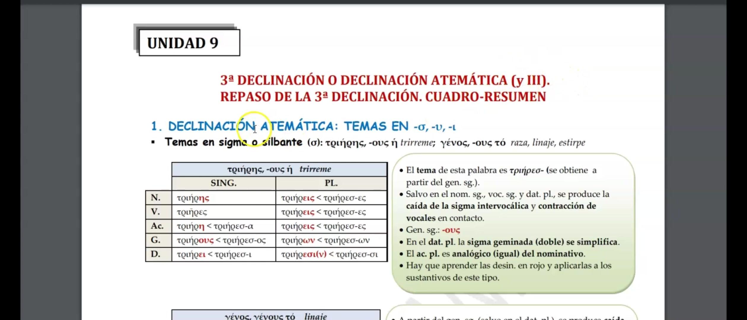Click the nominative singular cell 'τριήρης'

coord(193,198)
